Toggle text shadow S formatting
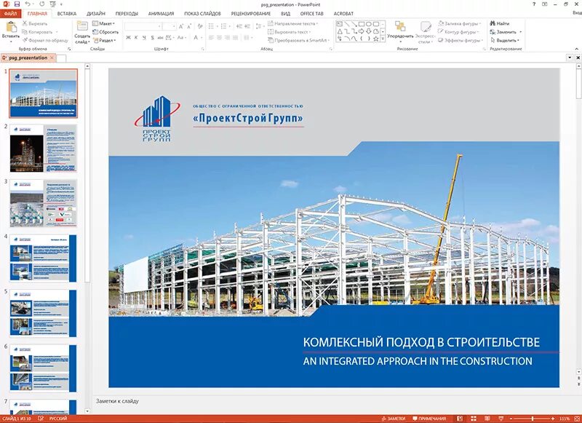Viewport: 582px width, 423px height. (x=152, y=38)
